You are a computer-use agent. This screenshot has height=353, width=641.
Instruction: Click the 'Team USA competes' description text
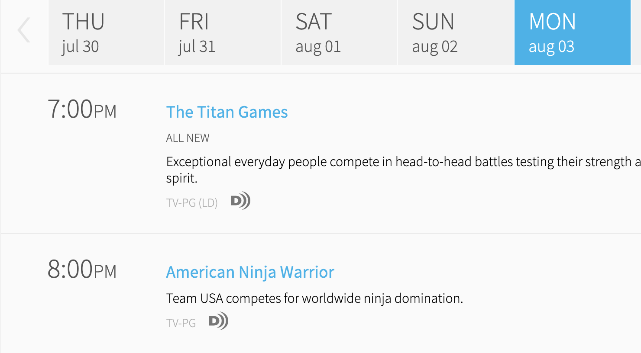[314, 298]
